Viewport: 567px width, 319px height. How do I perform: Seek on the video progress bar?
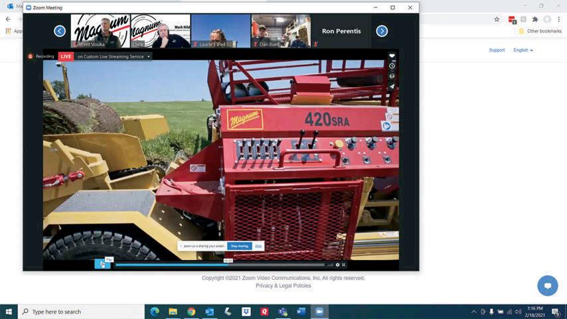(x=220, y=265)
